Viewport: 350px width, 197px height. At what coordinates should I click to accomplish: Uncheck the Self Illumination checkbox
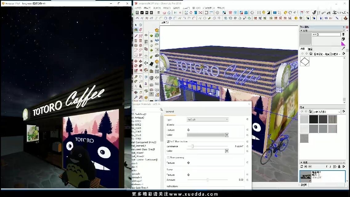point(168,142)
